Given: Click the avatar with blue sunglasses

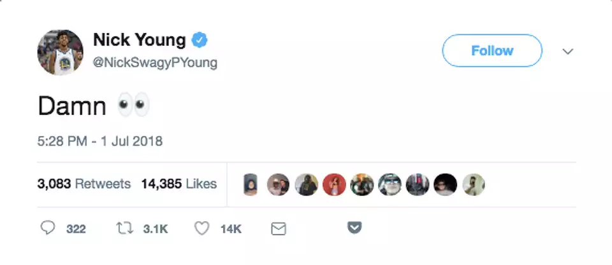Looking at the screenshot, I should click(x=390, y=184).
